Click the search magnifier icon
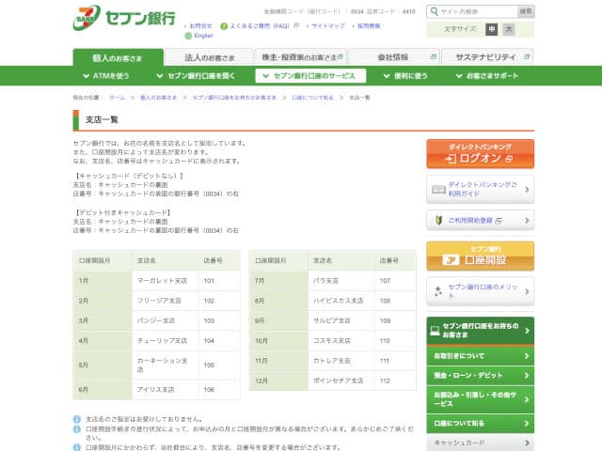The height and width of the screenshot is (451, 602). (x=435, y=11)
